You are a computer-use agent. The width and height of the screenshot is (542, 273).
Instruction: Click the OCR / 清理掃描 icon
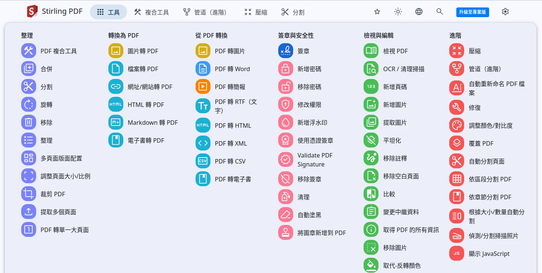[x=371, y=69]
